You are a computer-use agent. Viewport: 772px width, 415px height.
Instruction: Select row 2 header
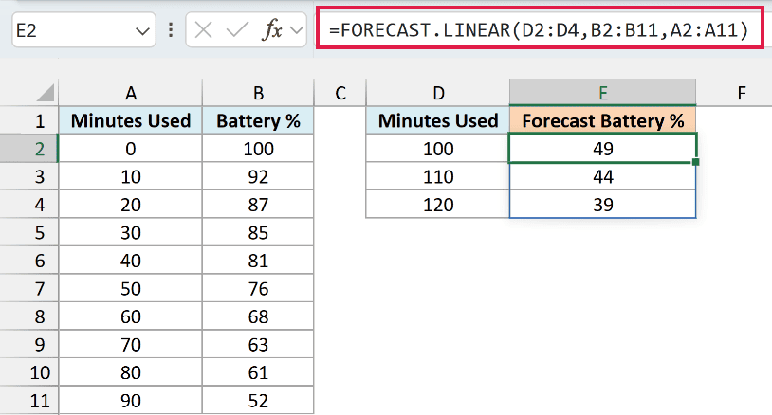pos(29,149)
